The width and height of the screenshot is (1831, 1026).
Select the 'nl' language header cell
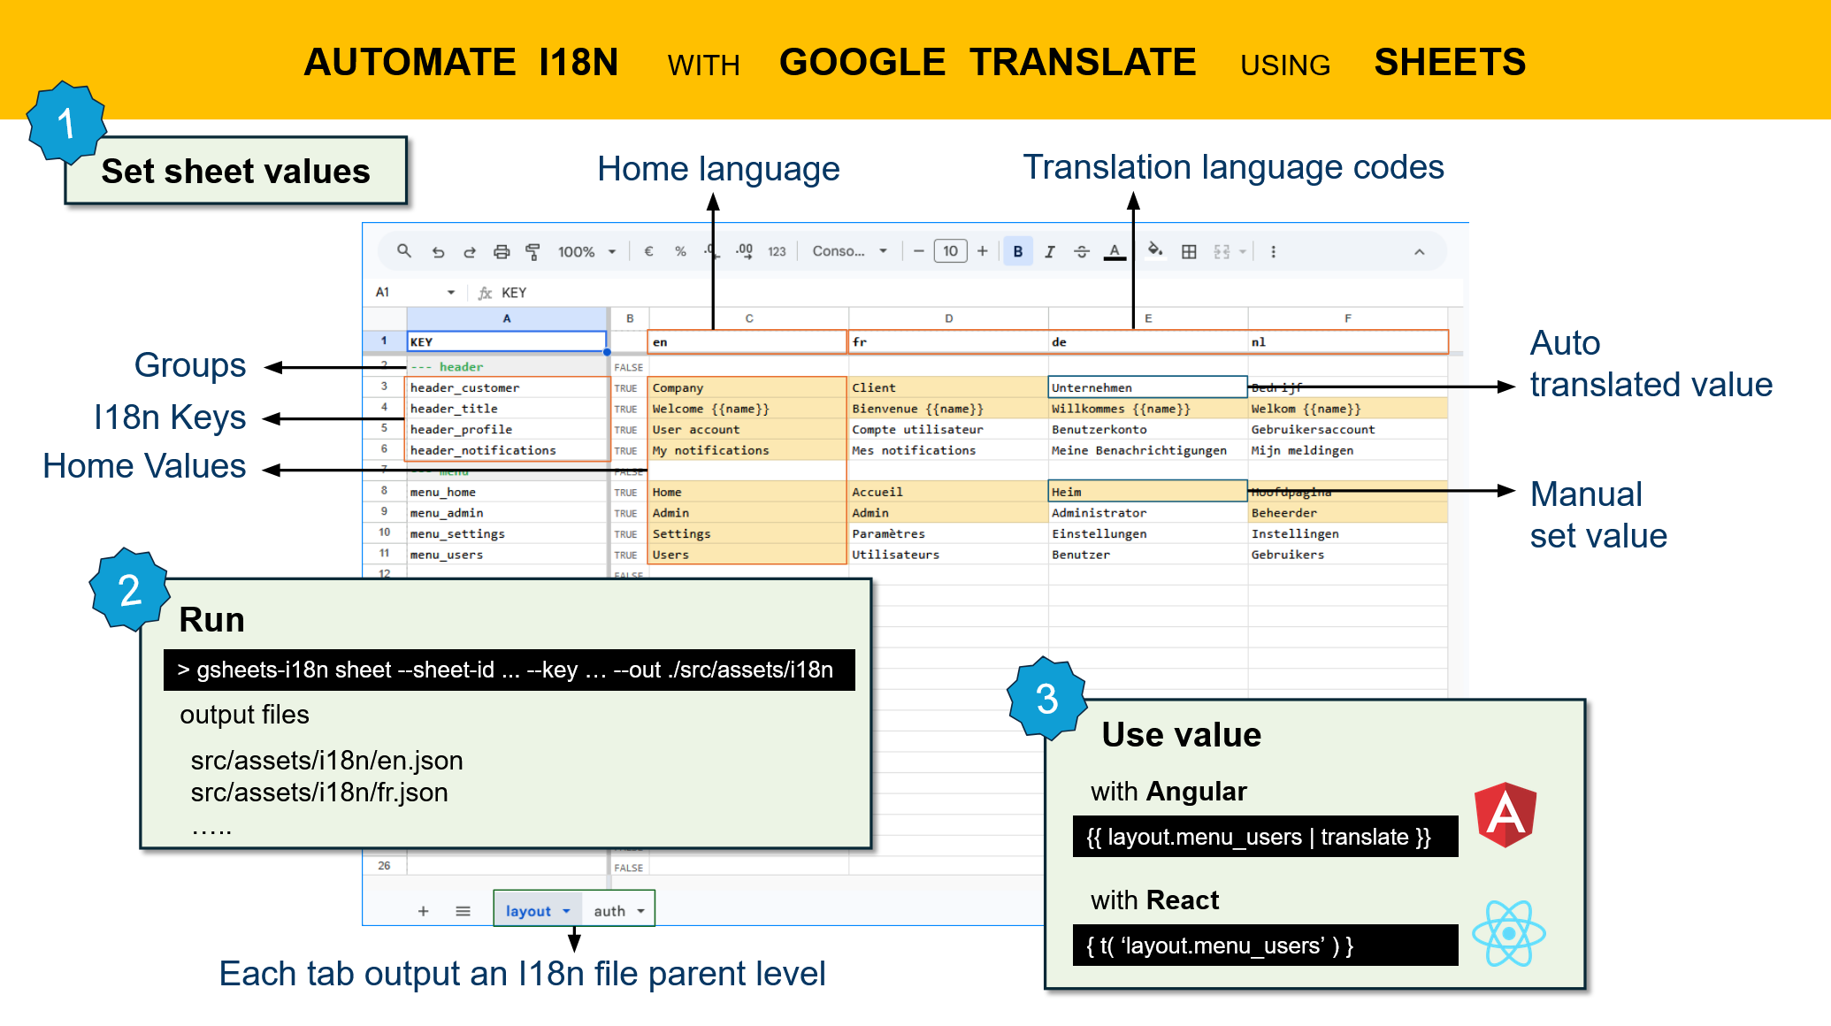coord(1348,341)
